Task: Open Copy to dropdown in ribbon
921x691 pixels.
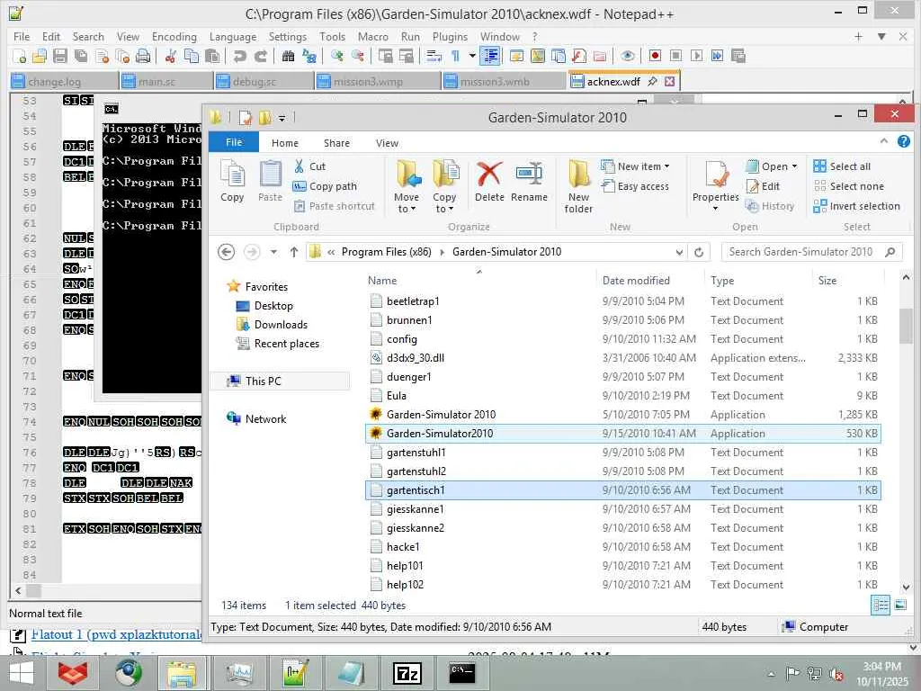Action: click(444, 187)
